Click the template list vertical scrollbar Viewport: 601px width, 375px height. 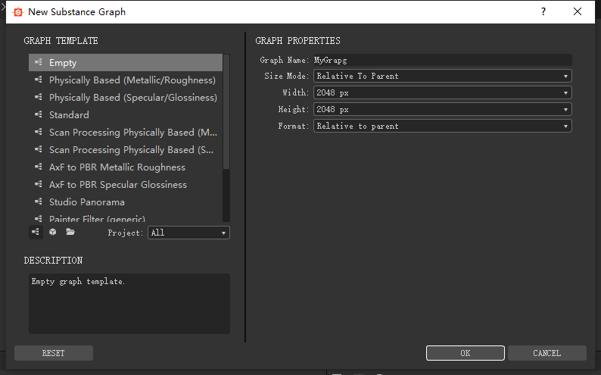coord(226,111)
